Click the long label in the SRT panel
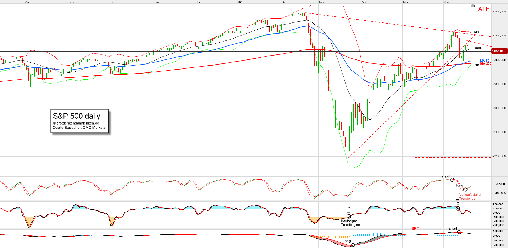 click(x=347, y=241)
